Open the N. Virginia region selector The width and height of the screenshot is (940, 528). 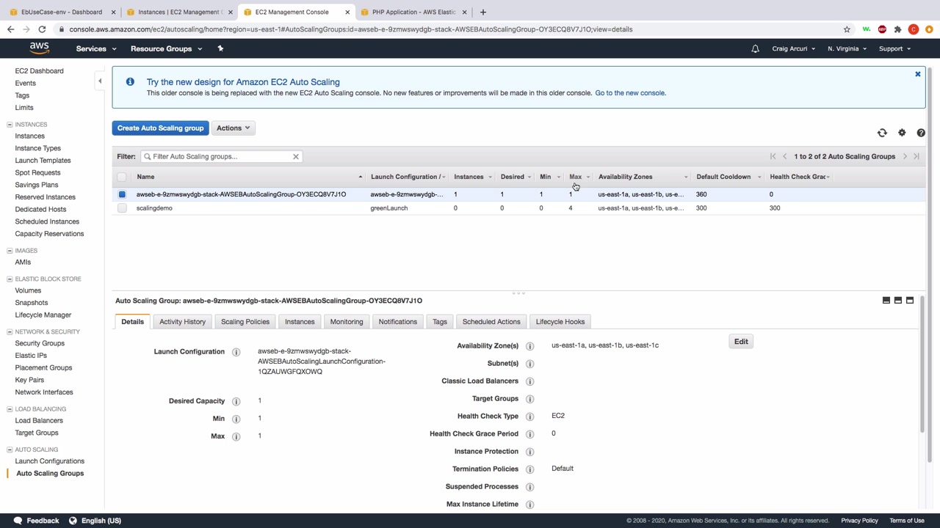click(x=847, y=48)
